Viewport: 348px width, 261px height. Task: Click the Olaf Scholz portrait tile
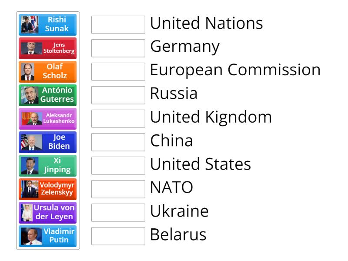[x=47, y=72]
